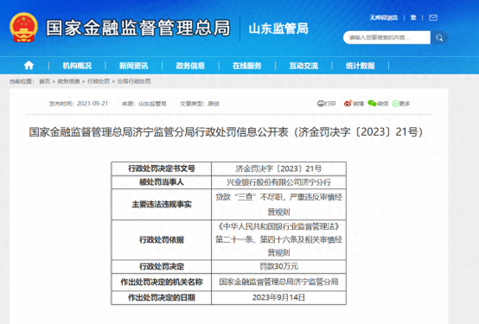Click the green 更多 more icon
The width and height of the screenshot is (479, 324).
(394, 104)
